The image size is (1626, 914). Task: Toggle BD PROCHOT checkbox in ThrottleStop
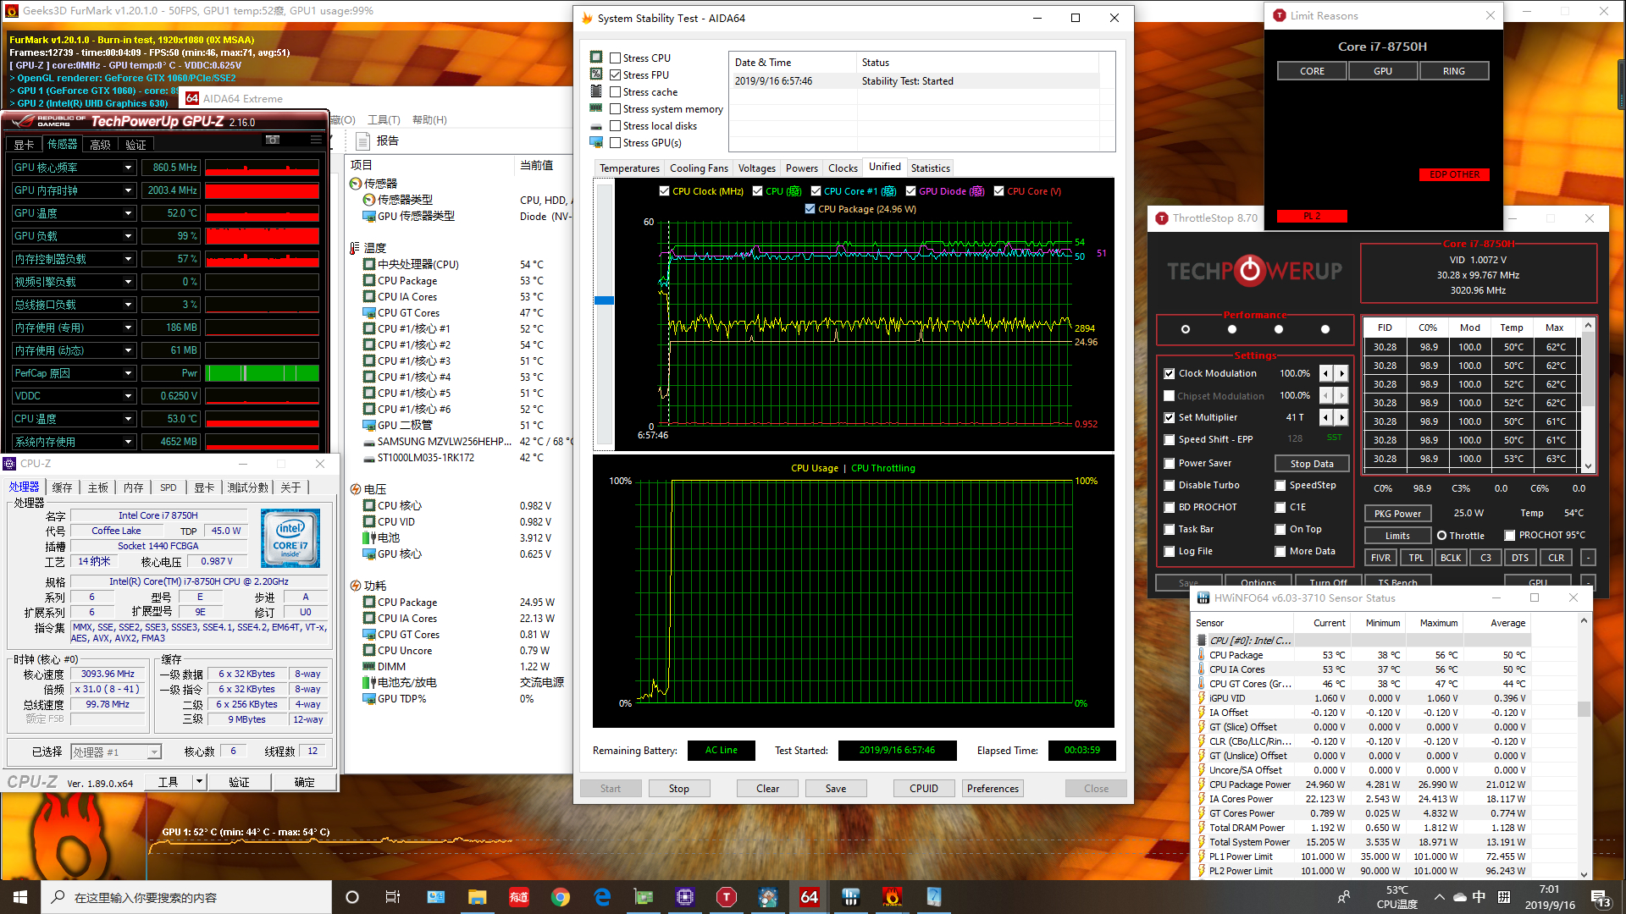coord(1170,507)
